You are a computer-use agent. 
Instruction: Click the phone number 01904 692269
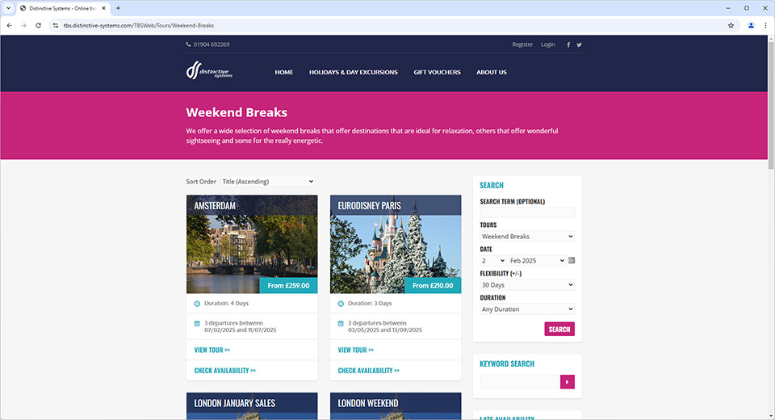click(x=212, y=44)
